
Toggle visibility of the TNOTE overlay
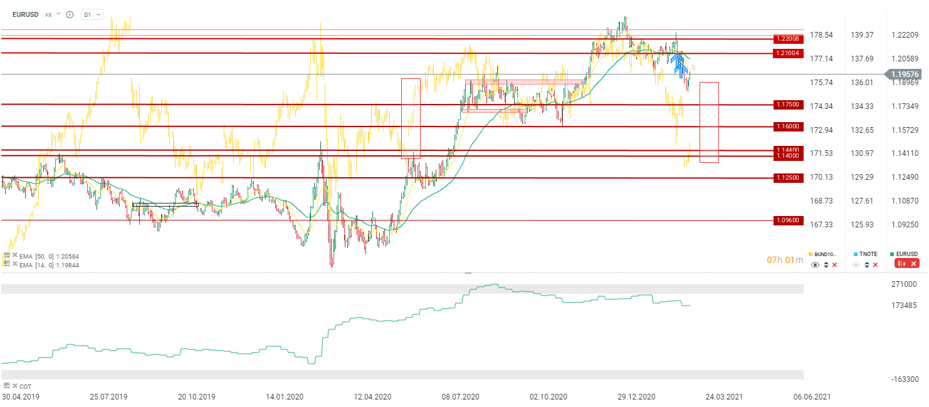pyautogui.click(x=856, y=265)
